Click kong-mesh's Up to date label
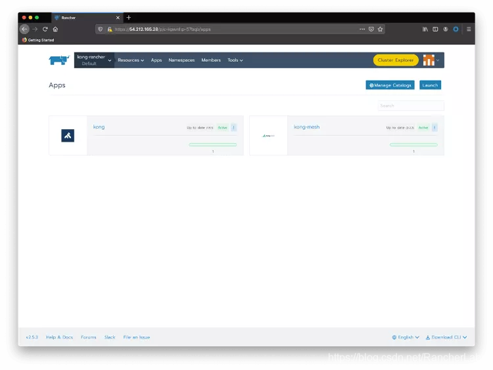Screen dimensions: 493x370 [400, 128]
